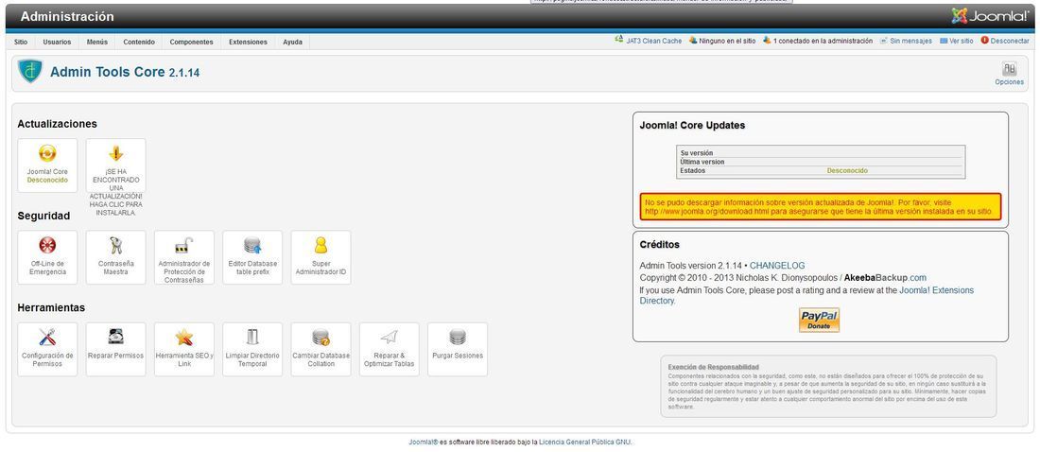The height and width of the screenshot is (452, 1040).
Task: Open the Sitio menu
Action: point(21,42)
